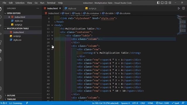Click UTF-8 encoding in status bar
Screen dimensions: 187x105
click(135, 103)
